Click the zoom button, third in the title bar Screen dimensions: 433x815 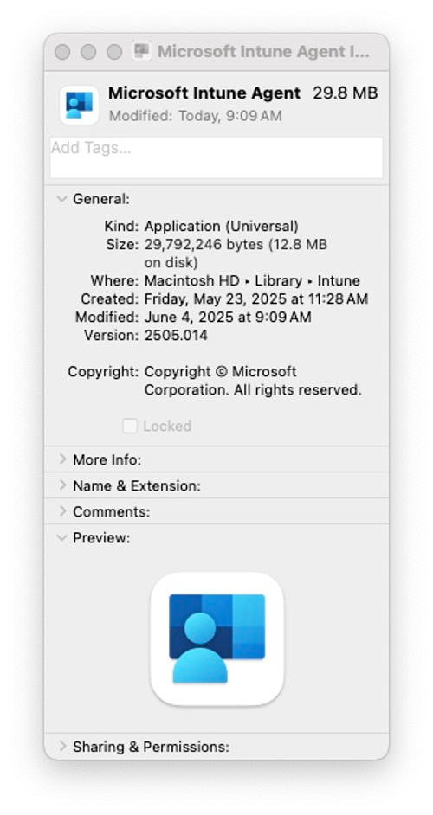[114, 52]
